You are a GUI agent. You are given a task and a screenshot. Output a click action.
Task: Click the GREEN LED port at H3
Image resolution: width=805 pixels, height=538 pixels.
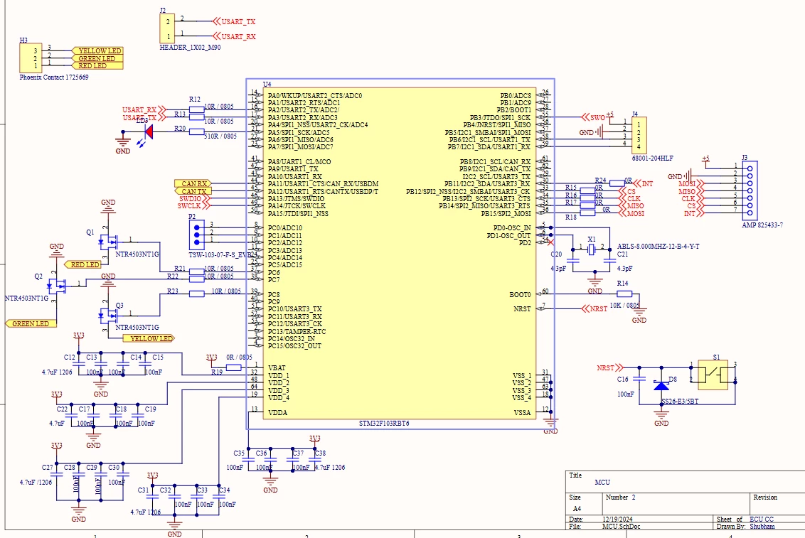click(97, 58)
